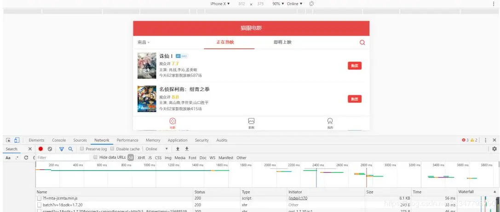The image size is (500, 212).
Task: Sort by Waterfall column arrow
Action: (x=494, y=192)
